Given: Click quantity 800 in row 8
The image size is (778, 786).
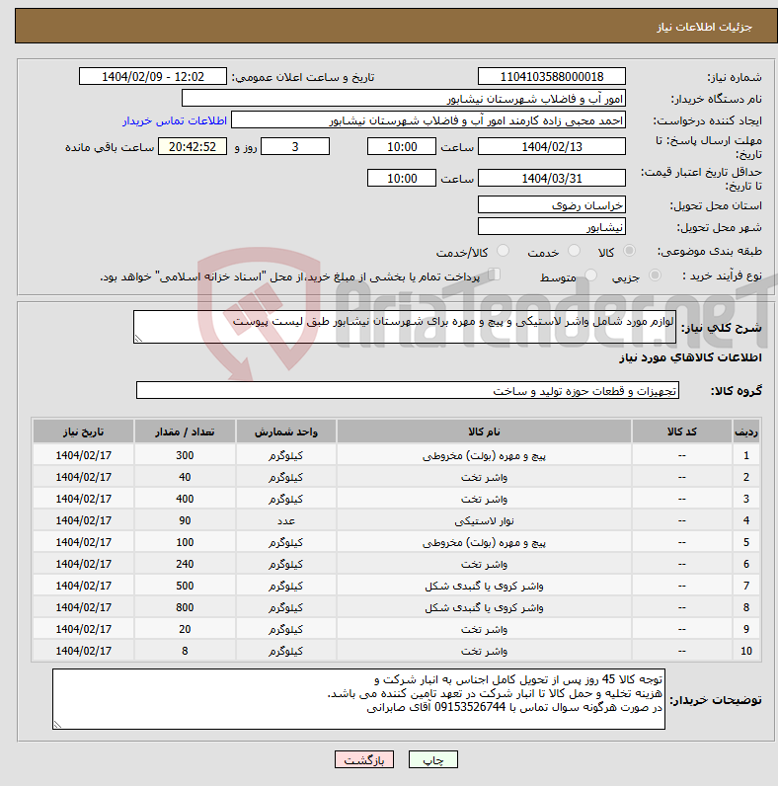Looking at the screenshot, I should pyautogui.click(x=185, y=607).
